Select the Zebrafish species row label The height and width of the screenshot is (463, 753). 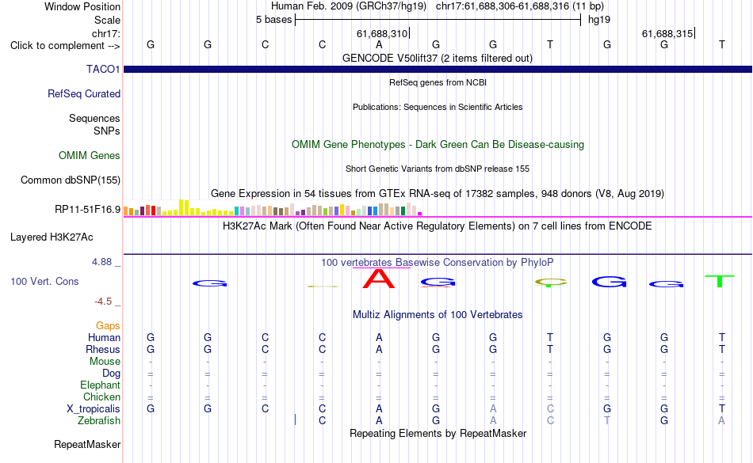tap(99, 420)
